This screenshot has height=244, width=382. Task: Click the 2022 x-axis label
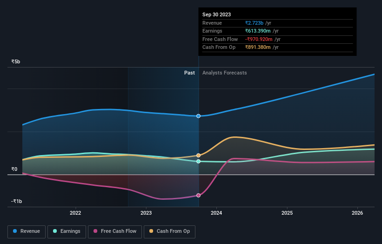point(75,213)
